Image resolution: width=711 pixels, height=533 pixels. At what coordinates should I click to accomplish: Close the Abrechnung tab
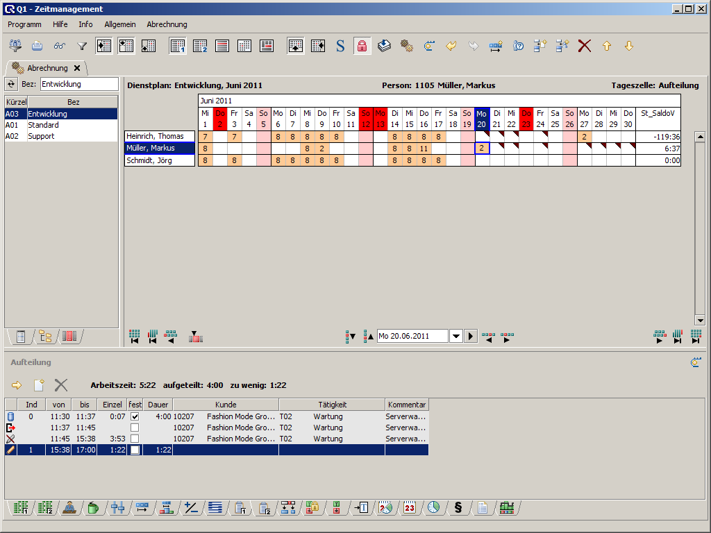[x=77, y=68]
